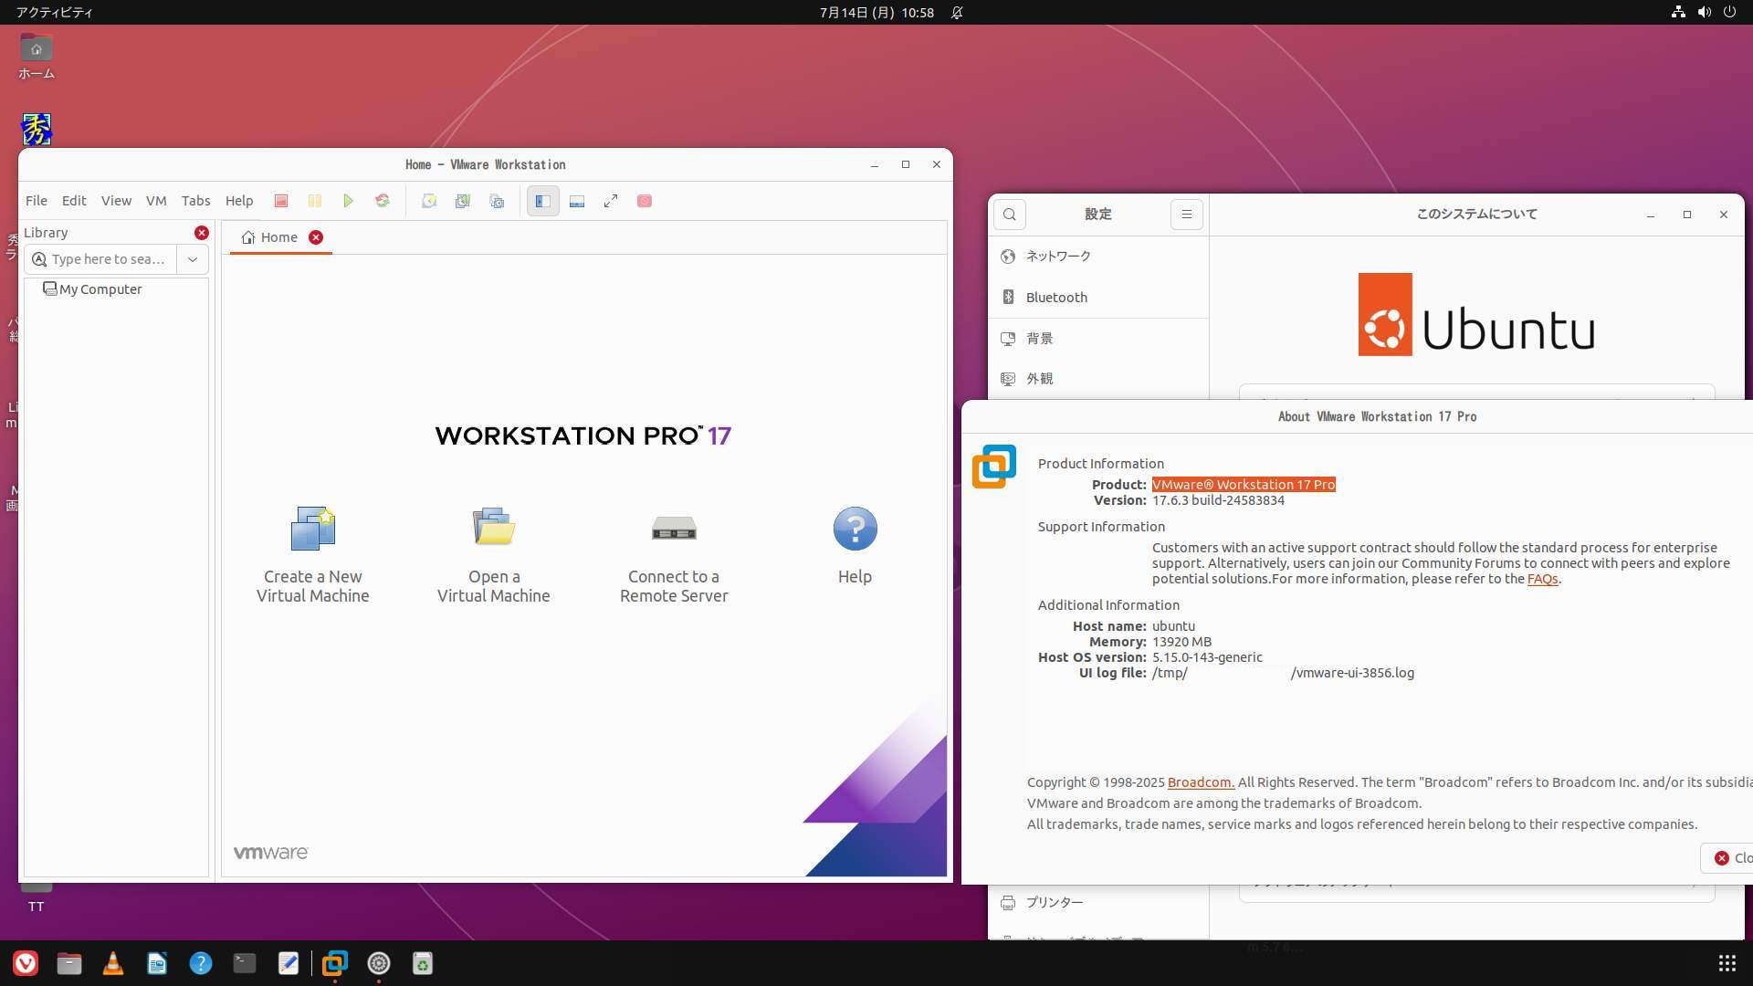Open the hamburger menu in Settings sidebar
The height and width of the screenshot is (986, 1753).
(1187, 215)
